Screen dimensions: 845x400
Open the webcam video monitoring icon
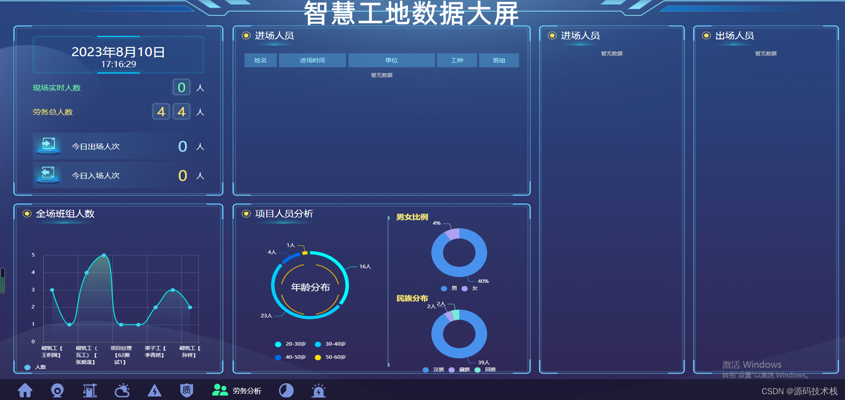pos(58,391)
